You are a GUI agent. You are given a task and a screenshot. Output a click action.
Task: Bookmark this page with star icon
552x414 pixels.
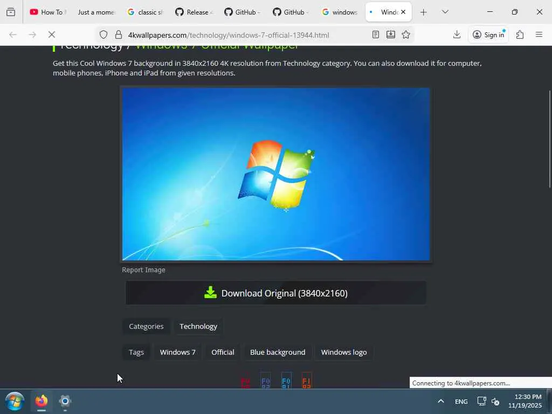coord(406,34)
